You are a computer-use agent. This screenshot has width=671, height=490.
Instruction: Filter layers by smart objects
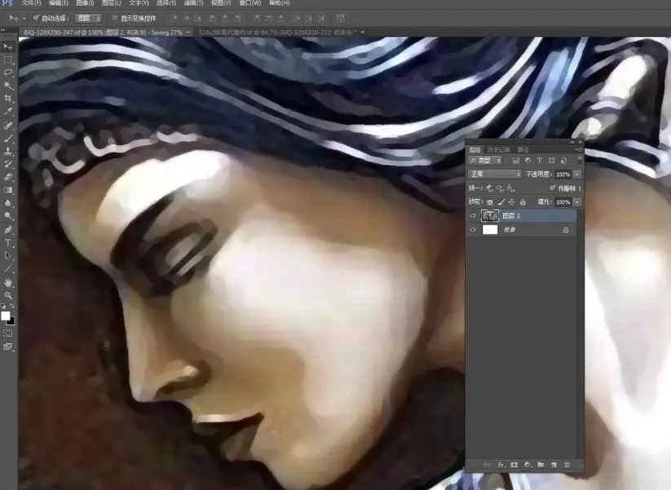[x=563, y=161]
